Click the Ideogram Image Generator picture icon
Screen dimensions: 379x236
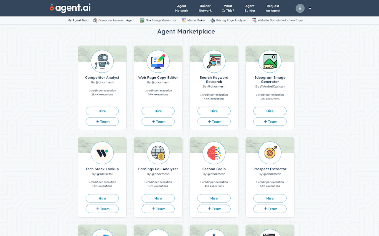coord(270,61)
